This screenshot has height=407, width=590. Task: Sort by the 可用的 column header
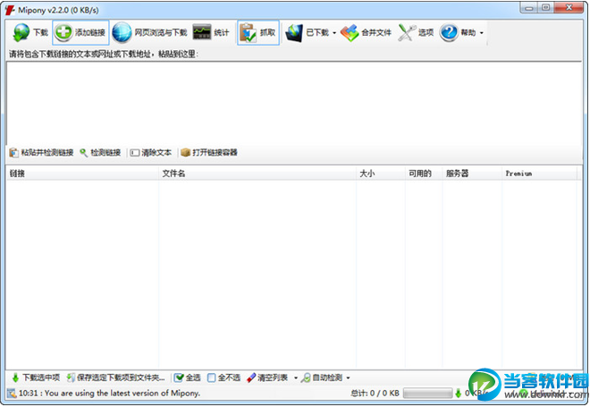click(424, 174)
